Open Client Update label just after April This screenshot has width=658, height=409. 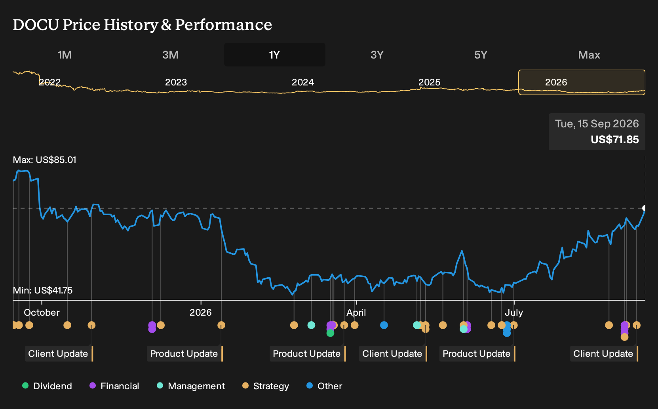click(393, 354)
